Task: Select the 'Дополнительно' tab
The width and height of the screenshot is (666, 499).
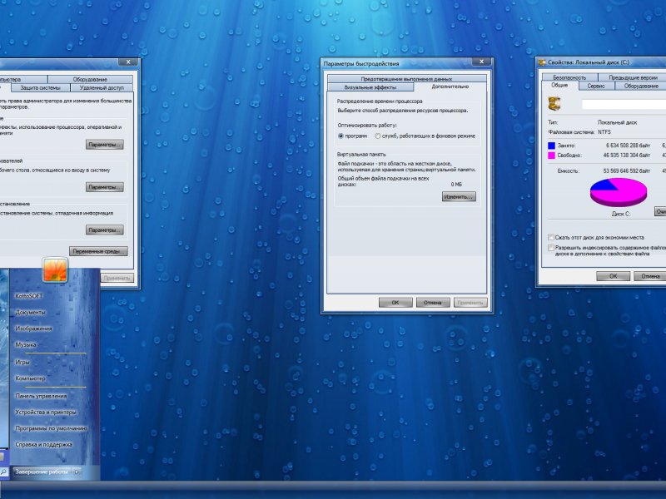Action: 450,86
